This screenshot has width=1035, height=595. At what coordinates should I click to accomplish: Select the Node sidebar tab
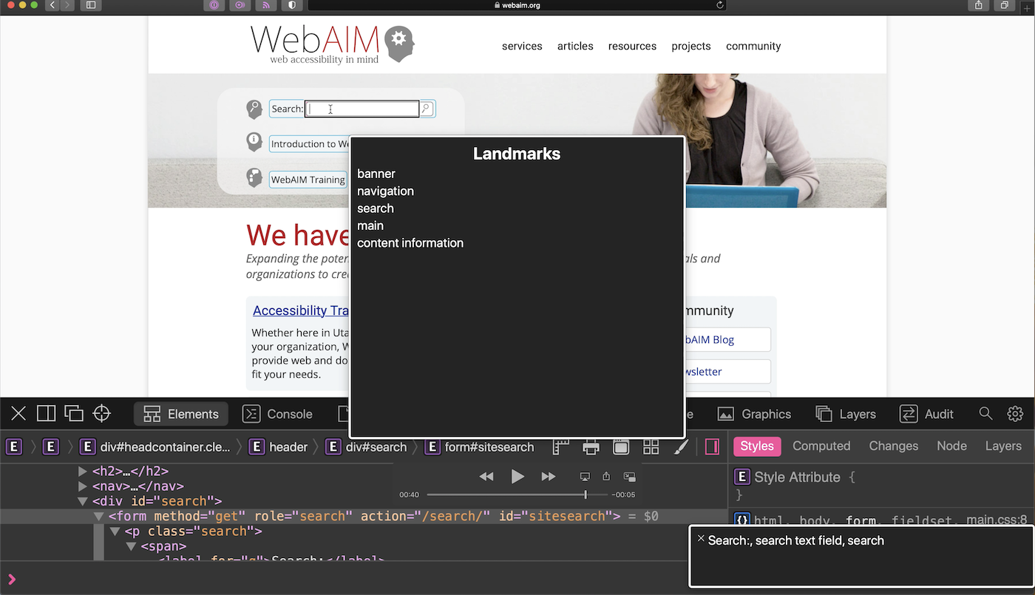951,446
